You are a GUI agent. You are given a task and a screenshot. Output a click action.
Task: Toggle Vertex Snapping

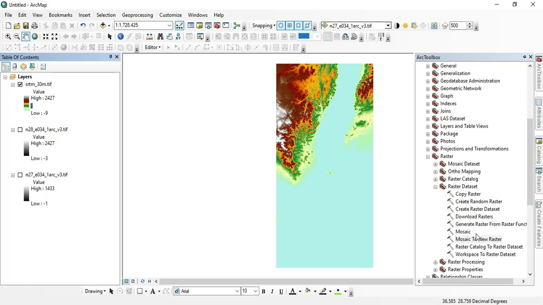click(x=299, y=26)
